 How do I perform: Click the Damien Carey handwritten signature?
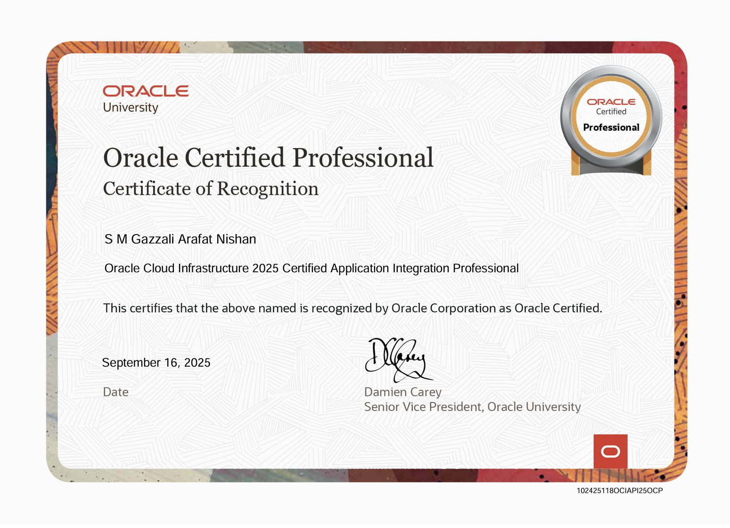[396, 360]
